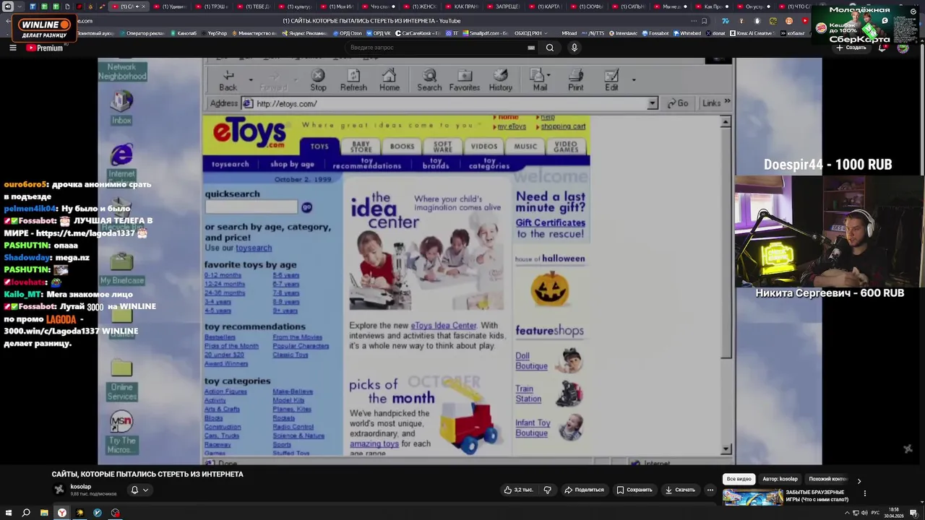Select the MUSIC tab on eToys page

[525, 147]
